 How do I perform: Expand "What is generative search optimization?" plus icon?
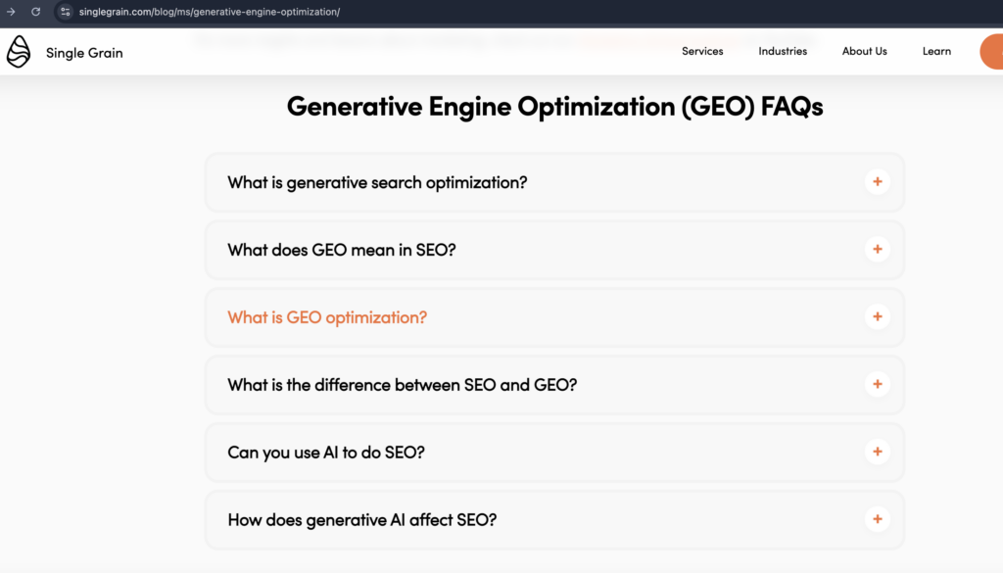877,181
